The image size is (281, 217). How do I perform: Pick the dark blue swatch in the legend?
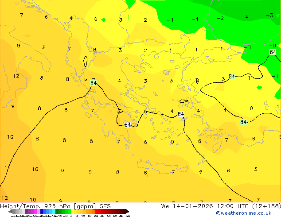42,212
